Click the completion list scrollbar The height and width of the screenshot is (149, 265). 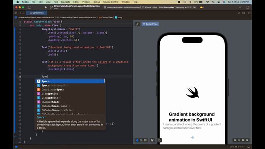[x=104, y=81]
